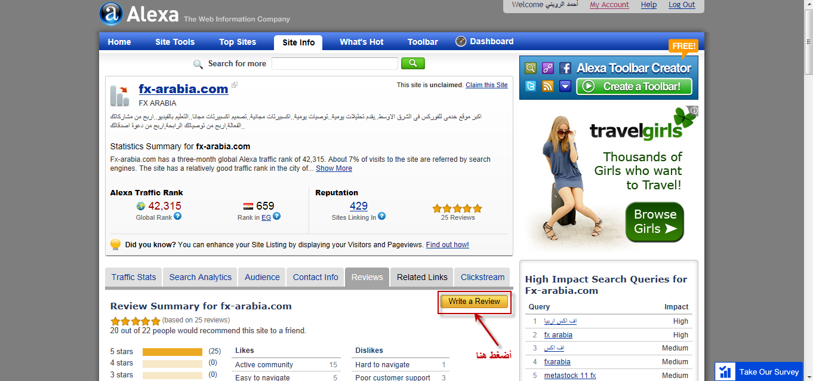This screenshot has width=813, height=381.
Task: Click the globe icon beside 42,315
Action: coord(141,206)
